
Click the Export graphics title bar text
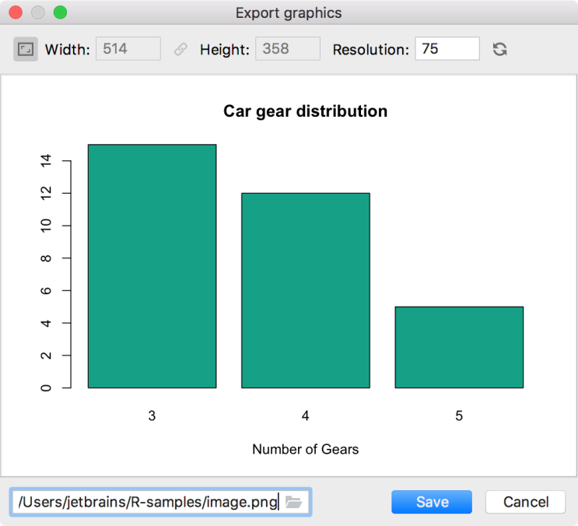289,13
